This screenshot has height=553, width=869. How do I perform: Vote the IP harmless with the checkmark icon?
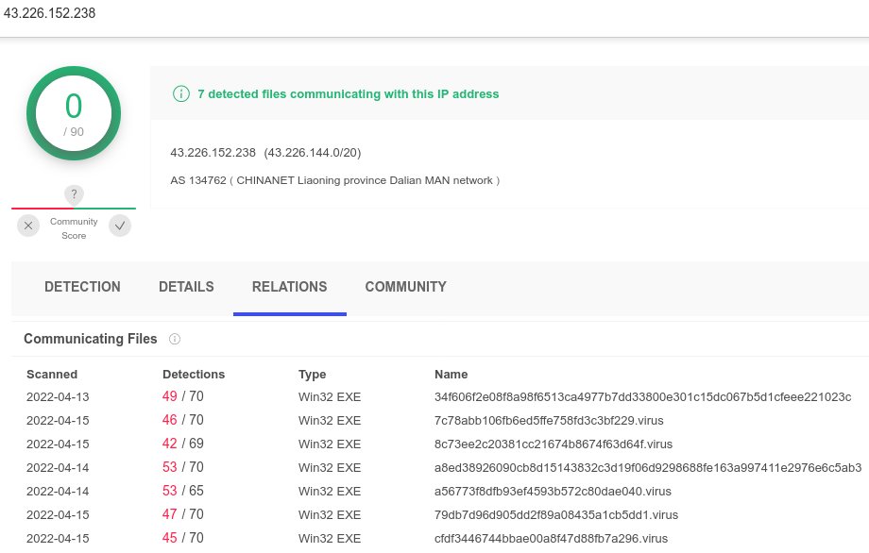[x=119, y=226]
